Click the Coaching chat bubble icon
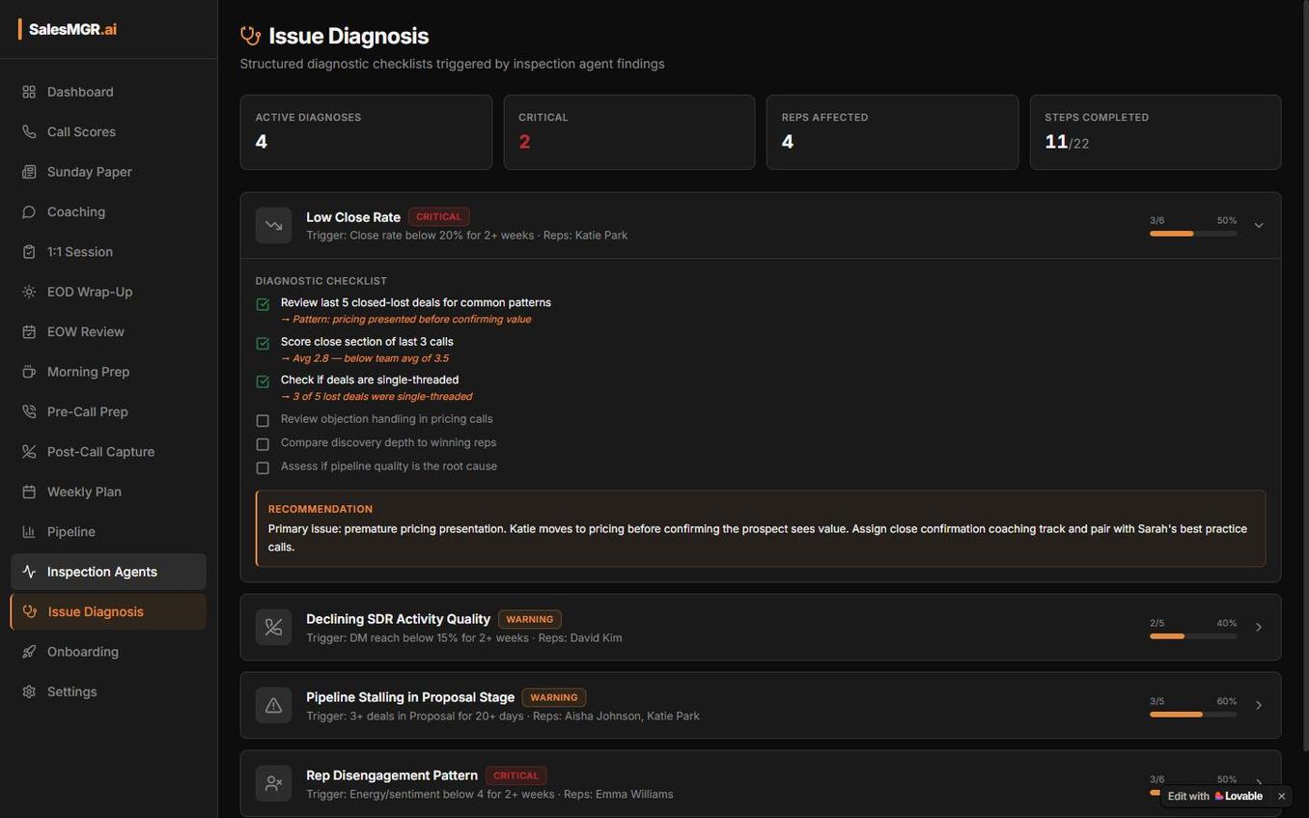Viewport: 1309px width, 818px height. [29, 212]
